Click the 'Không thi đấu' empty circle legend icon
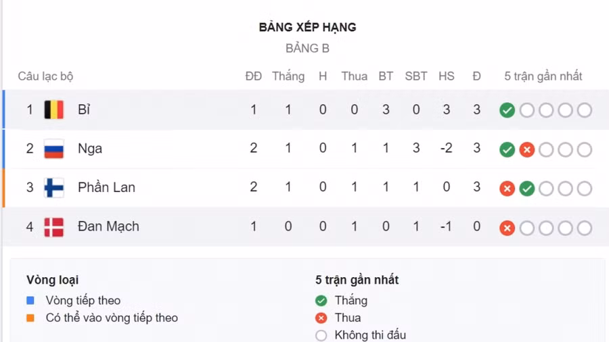The height and width of the screenshot is (342, 609). click(321, 335)
